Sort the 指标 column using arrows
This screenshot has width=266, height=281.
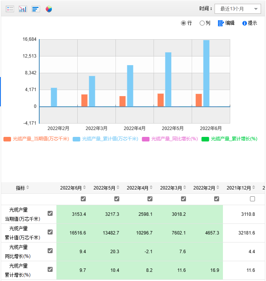(x=27, y=188)
